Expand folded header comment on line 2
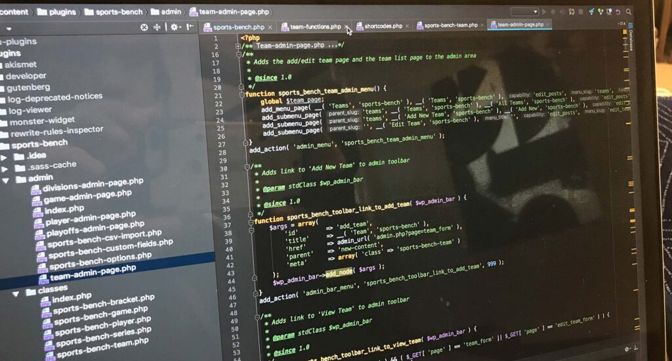 point(238,46)
